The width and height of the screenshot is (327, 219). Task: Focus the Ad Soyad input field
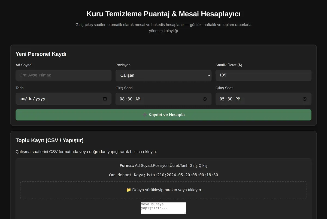tap(63, 75)
